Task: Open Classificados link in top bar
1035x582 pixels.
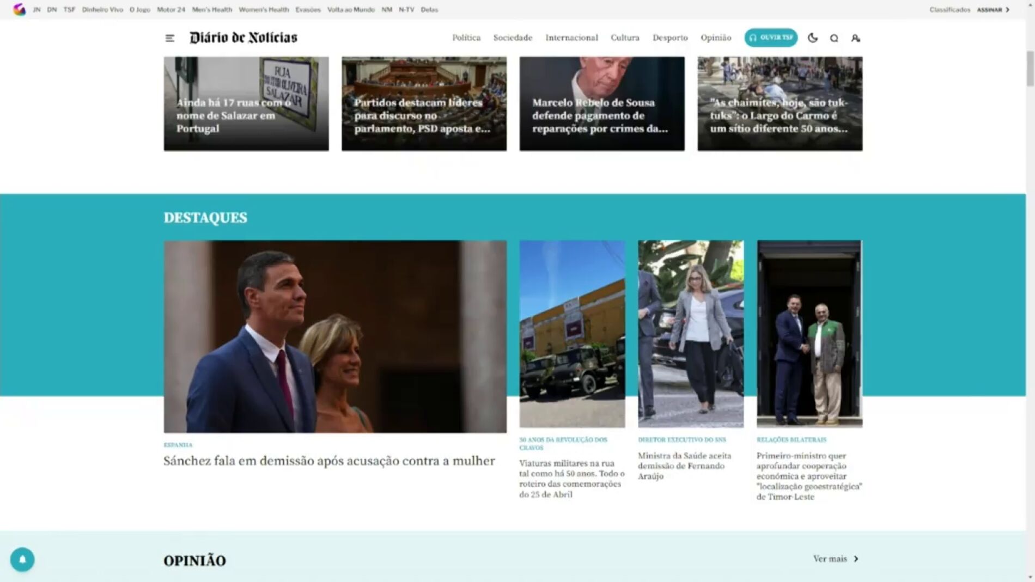Action: [949, 9]
